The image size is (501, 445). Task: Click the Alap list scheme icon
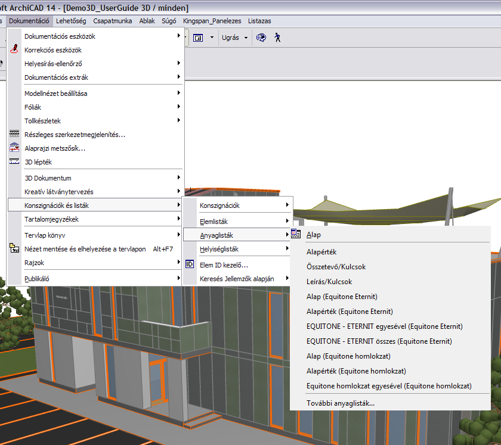point(296,234)
